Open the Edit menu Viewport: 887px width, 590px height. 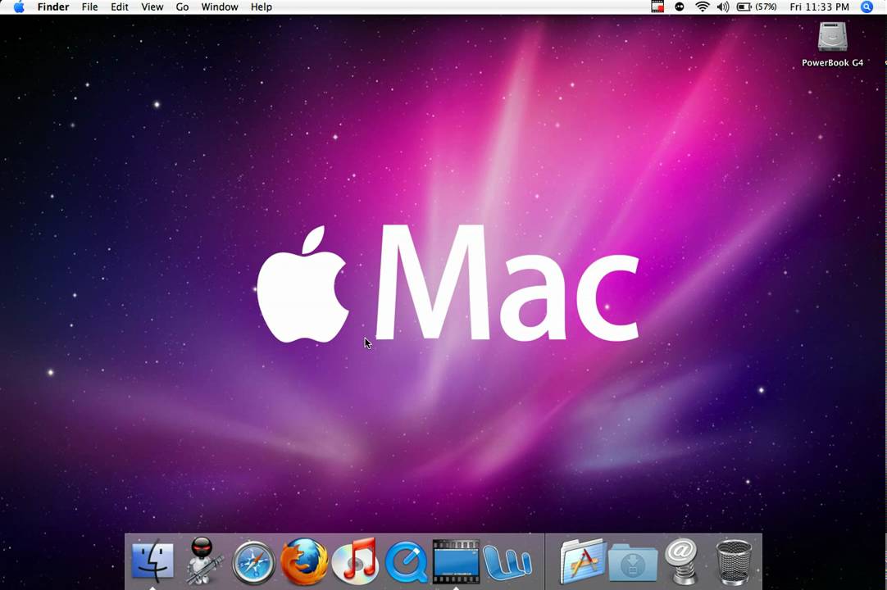point(120,7)
